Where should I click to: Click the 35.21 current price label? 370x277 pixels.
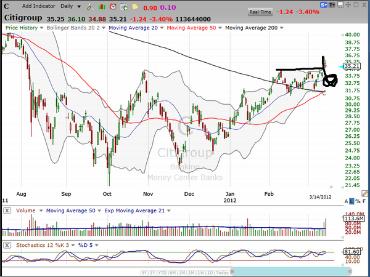click(352, 66)
